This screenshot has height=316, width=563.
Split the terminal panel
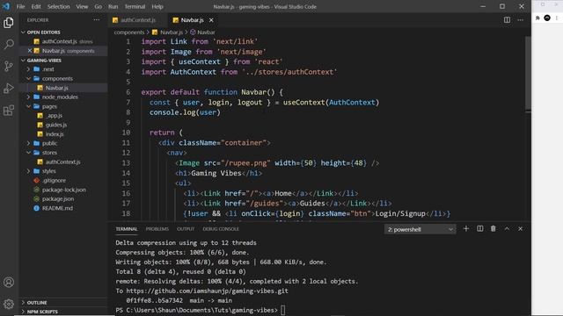tap(479, 228)
